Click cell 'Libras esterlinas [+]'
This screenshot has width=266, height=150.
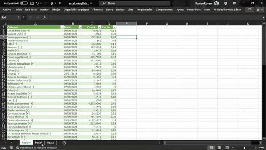(35, 30)
